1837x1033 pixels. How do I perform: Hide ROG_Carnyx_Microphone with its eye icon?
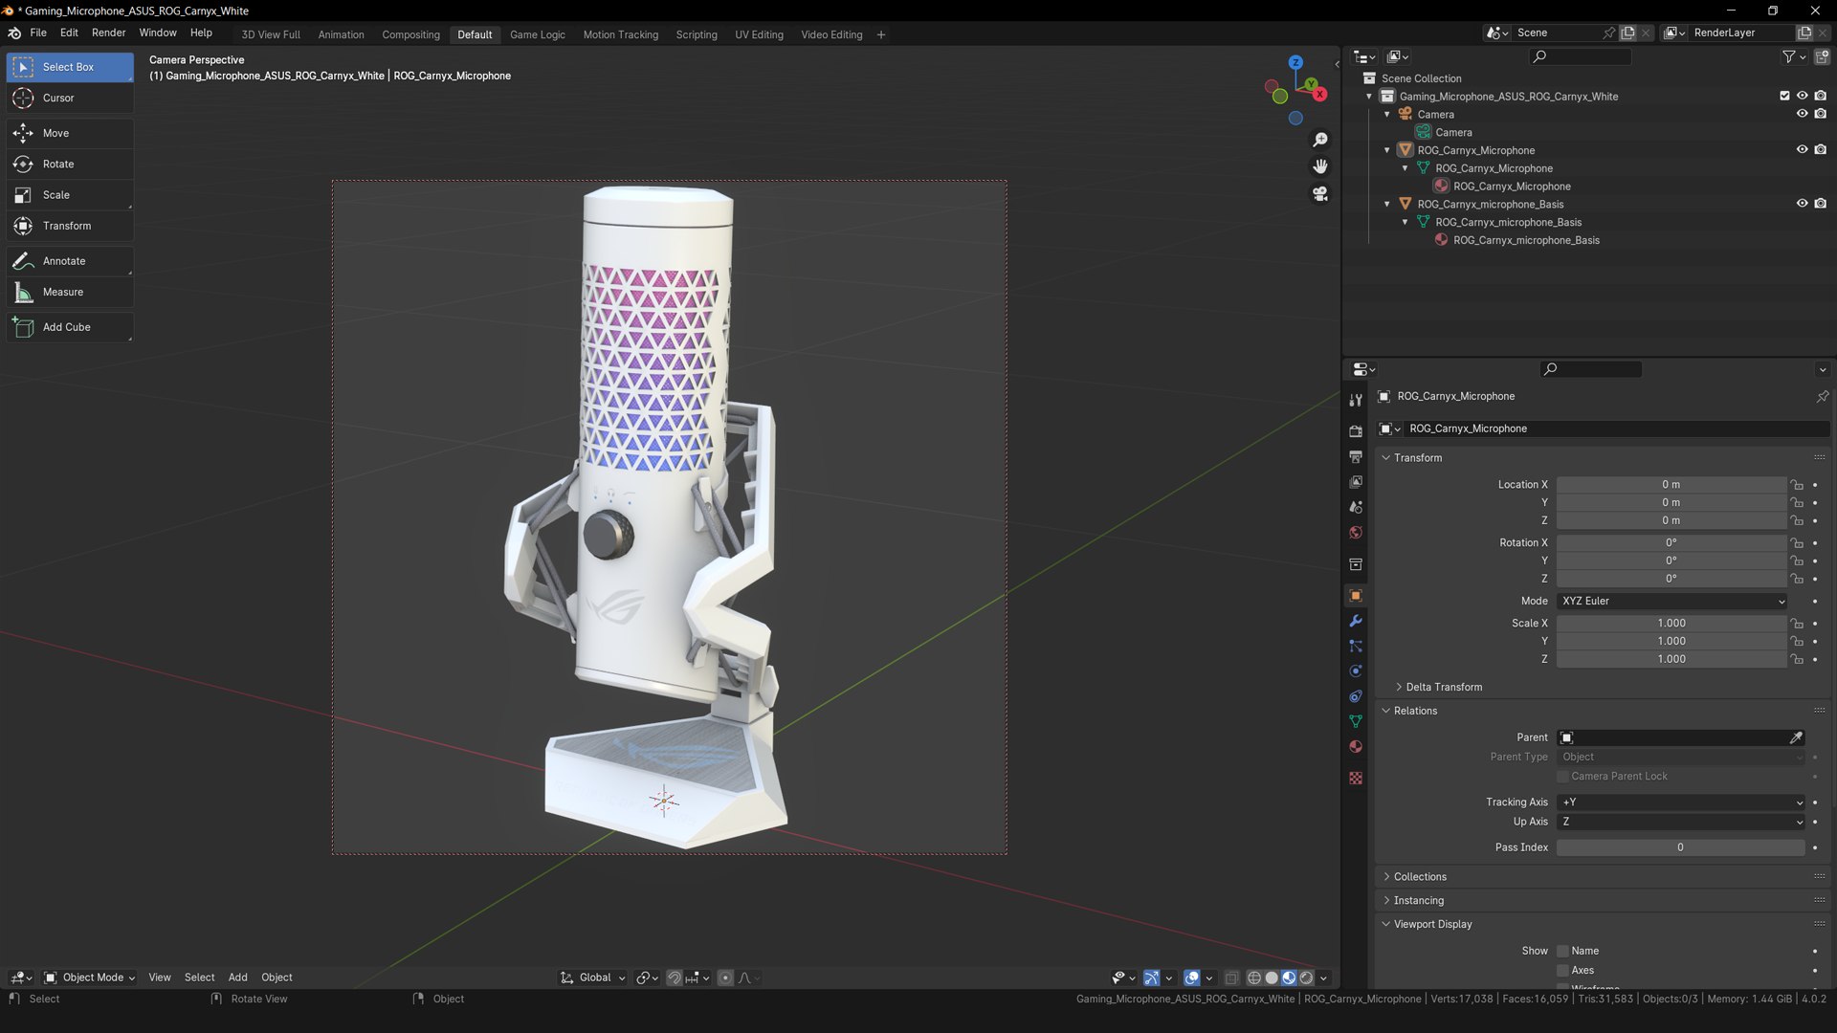click(1802, 150)
